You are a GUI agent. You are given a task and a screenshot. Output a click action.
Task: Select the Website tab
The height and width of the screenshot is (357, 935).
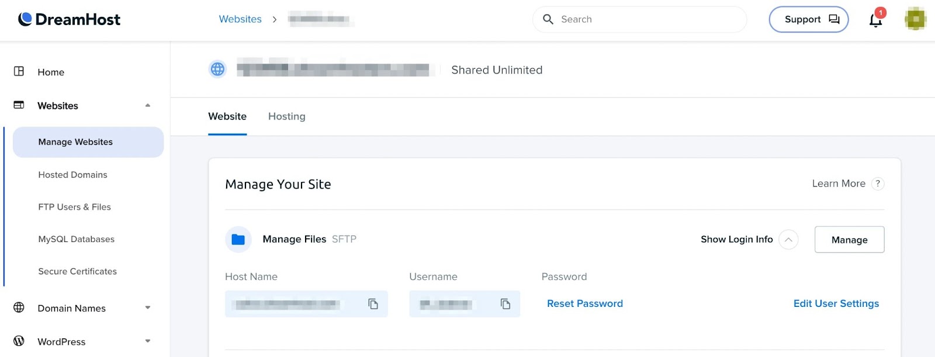pyautogui.click(x=227, y=117)
